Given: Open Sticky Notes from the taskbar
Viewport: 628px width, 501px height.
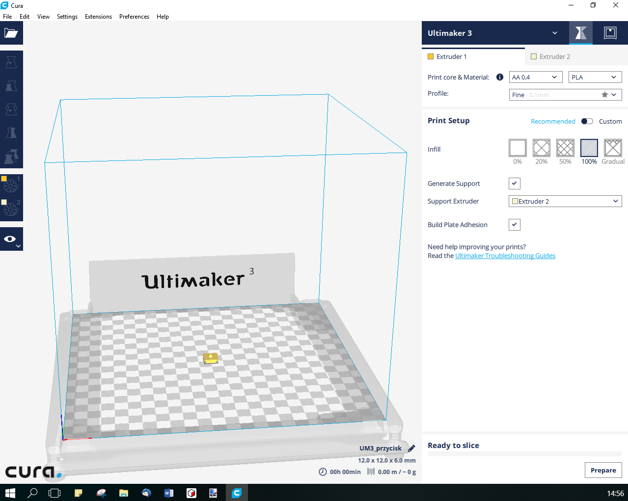Looking at the screenshot, I should coord(78,493).
